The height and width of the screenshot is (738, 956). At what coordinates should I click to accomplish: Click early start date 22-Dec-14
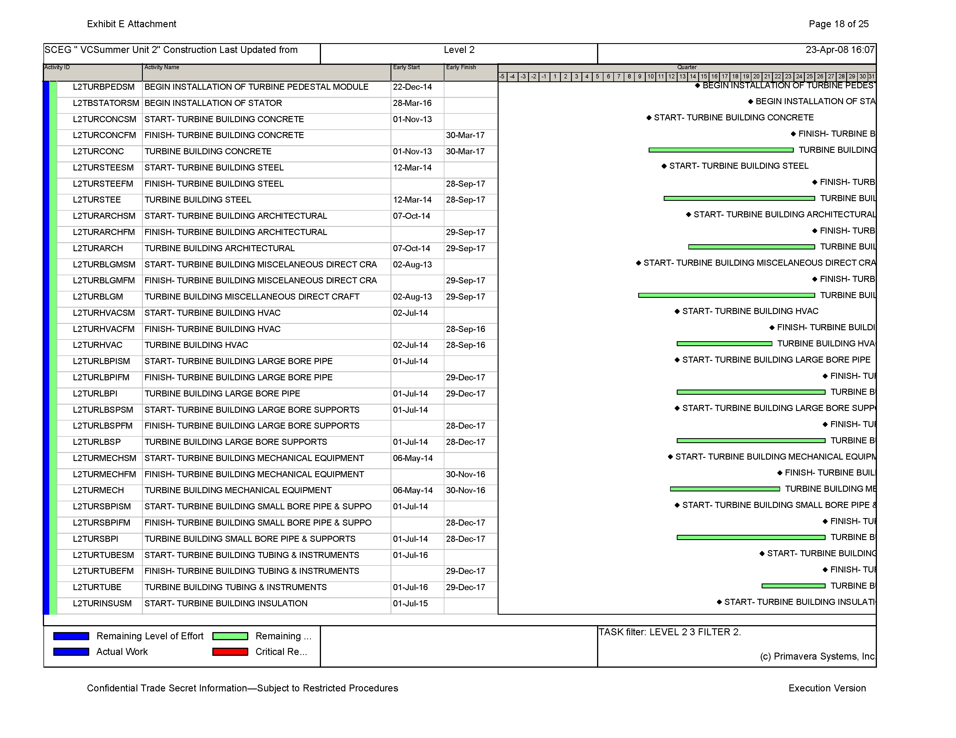(x=412, y=87)
